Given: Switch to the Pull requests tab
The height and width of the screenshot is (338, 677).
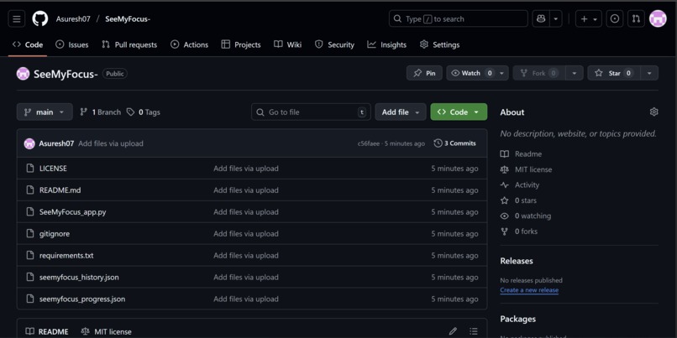Looking at the screenshot, I should (x=129, y=44).
